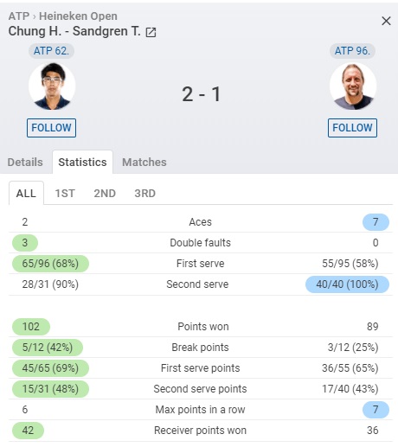Open ATP 96. ranking badge

[x=352, y=51]
